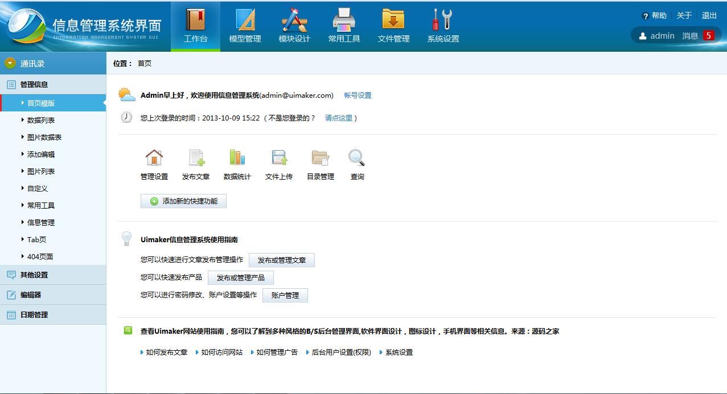Viewport: 727px width, 394px height.
Task: Click the 添加新的快捷功能 button
Action: pos(183,201)
